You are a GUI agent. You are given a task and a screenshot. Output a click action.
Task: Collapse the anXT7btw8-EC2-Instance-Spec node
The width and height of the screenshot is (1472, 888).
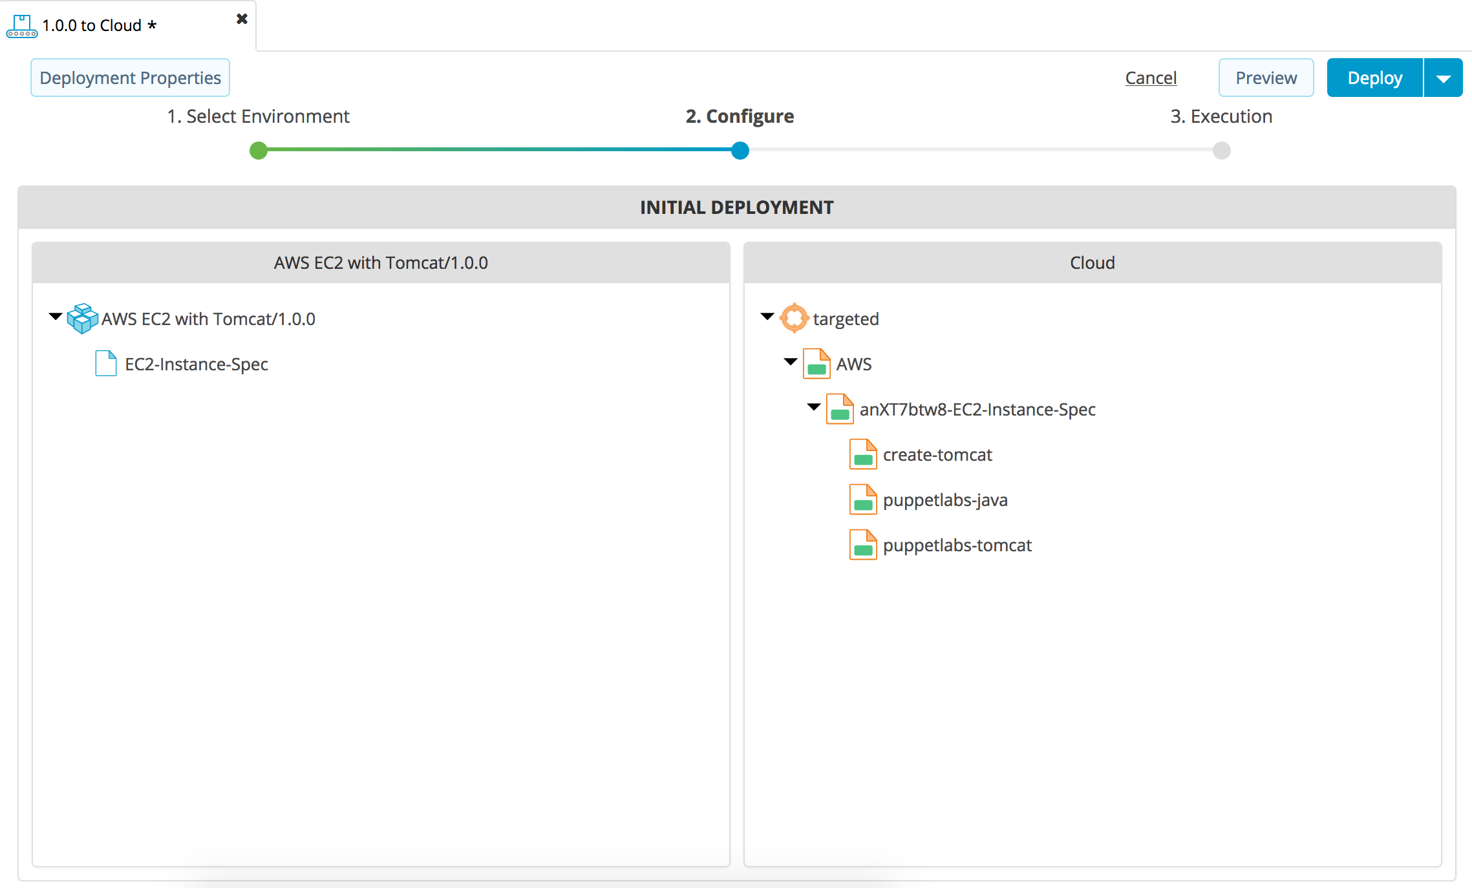814,407
